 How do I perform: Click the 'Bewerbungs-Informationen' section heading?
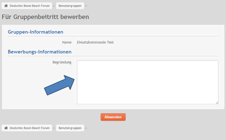click(x=40, y=52)
